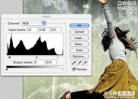
Task: Uncheck the Preview checkbox
Action: [74, 69]
